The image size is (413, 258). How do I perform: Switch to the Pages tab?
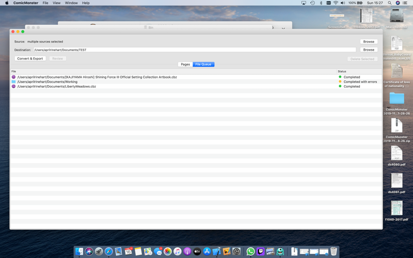pyautogui.click(x=185, y=64)
